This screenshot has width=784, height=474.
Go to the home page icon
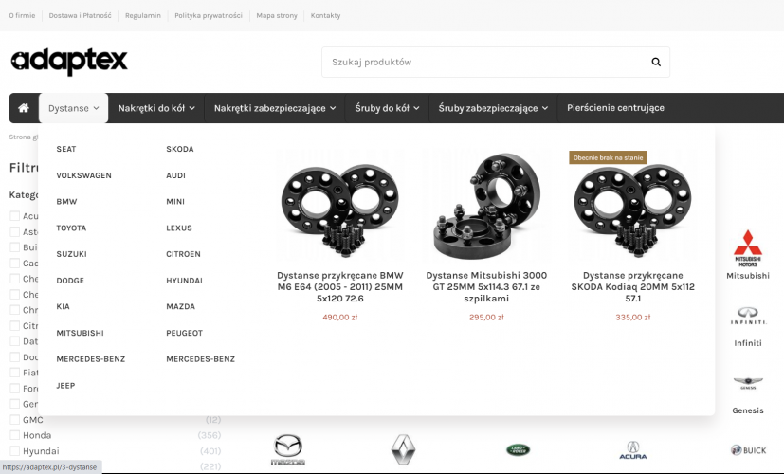(x=24, y=108)
